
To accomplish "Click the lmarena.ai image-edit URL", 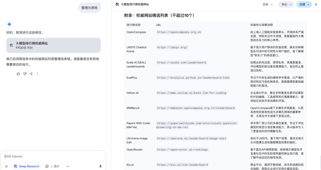I will (192, 138).
